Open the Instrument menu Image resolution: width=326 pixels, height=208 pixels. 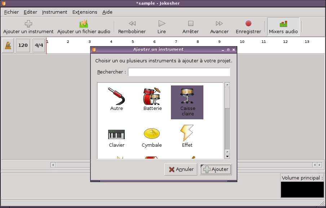coord(54,12)
